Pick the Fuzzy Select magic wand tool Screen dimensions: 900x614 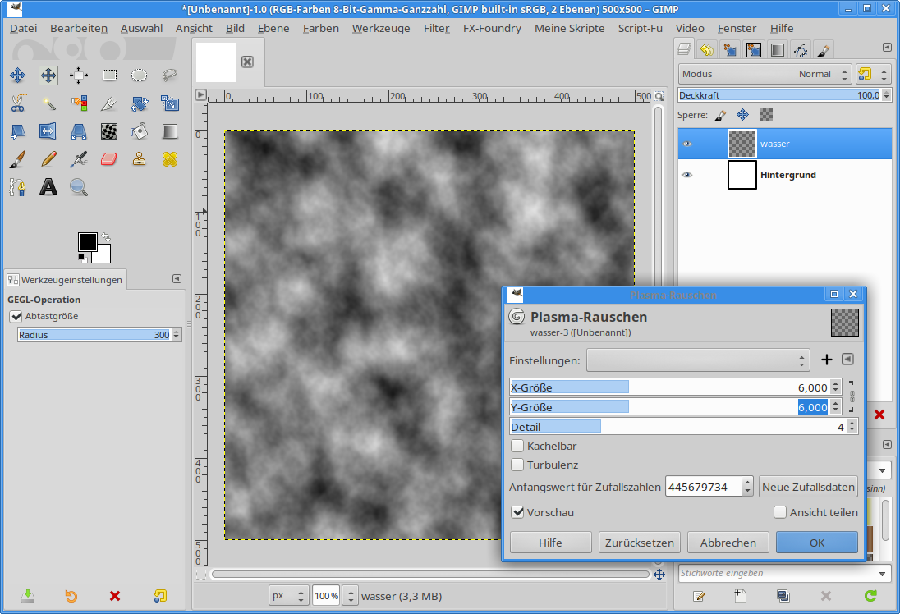pyautogui.click(x=48, y=103)
